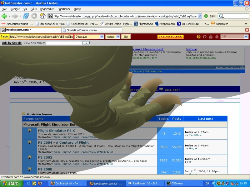Click the Windows start button
Viewport: 250px width, 187px height.
pyautogui.click(x=12, y=183)
